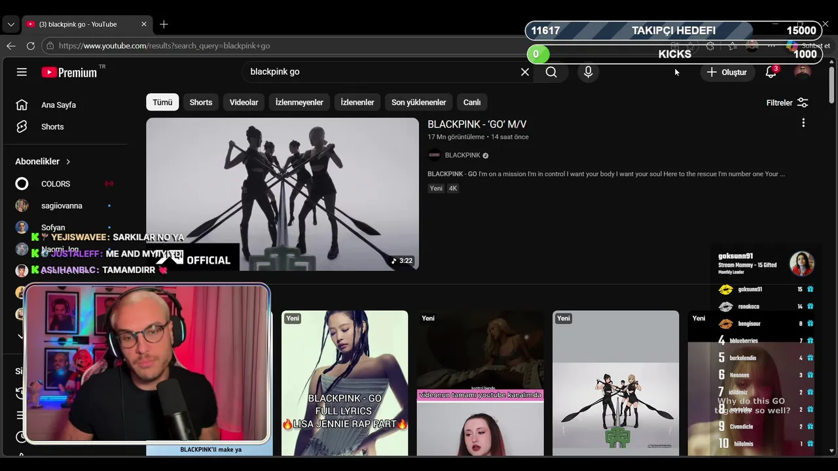Select the Canlı filter chip

pyautogui.click(x=472, y=102)
